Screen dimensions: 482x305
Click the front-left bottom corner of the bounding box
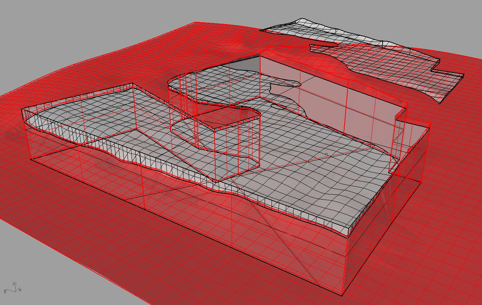31,159
